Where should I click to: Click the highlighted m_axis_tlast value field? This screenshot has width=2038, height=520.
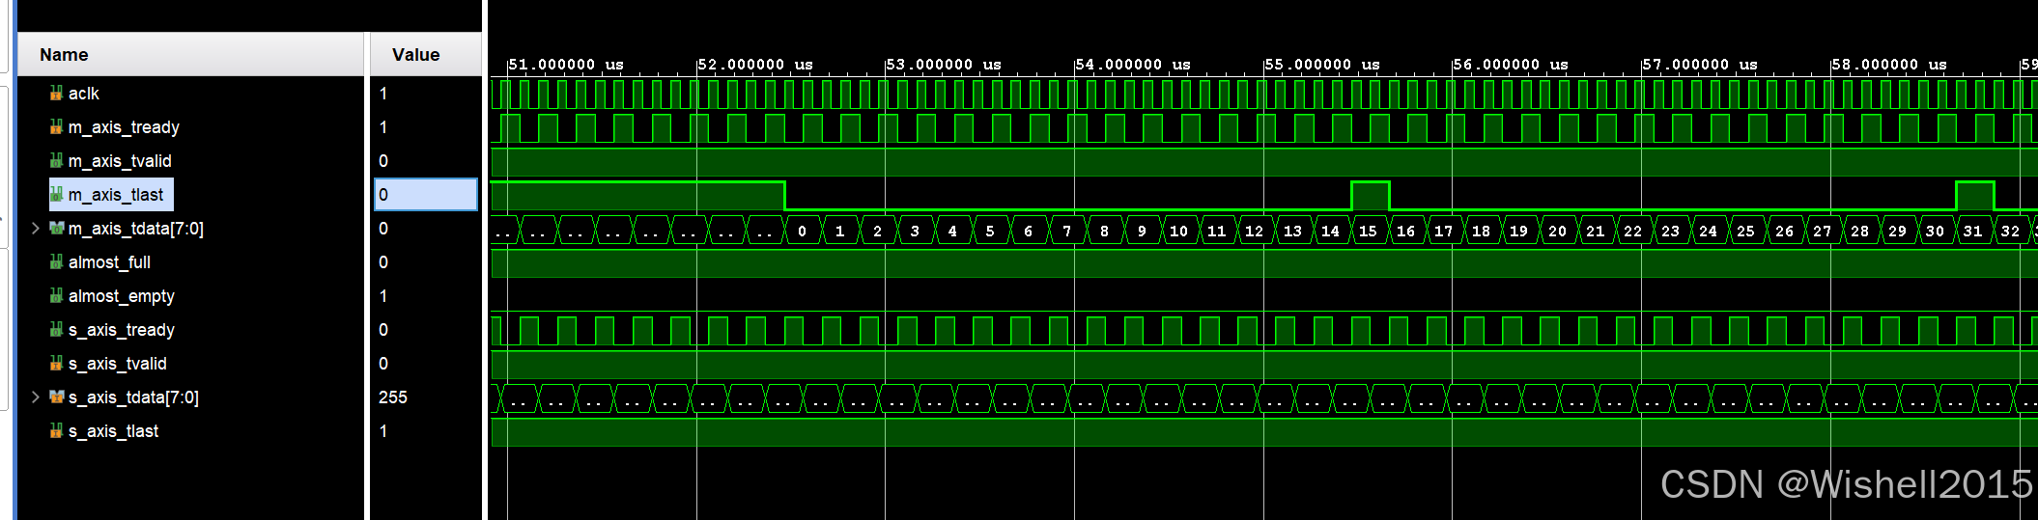coord(426,195)
